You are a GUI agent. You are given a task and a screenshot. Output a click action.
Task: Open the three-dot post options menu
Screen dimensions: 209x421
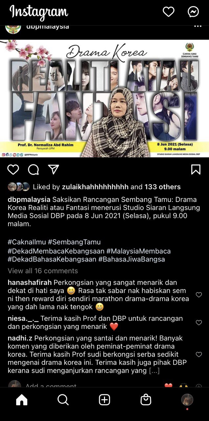tap(198, 26)
